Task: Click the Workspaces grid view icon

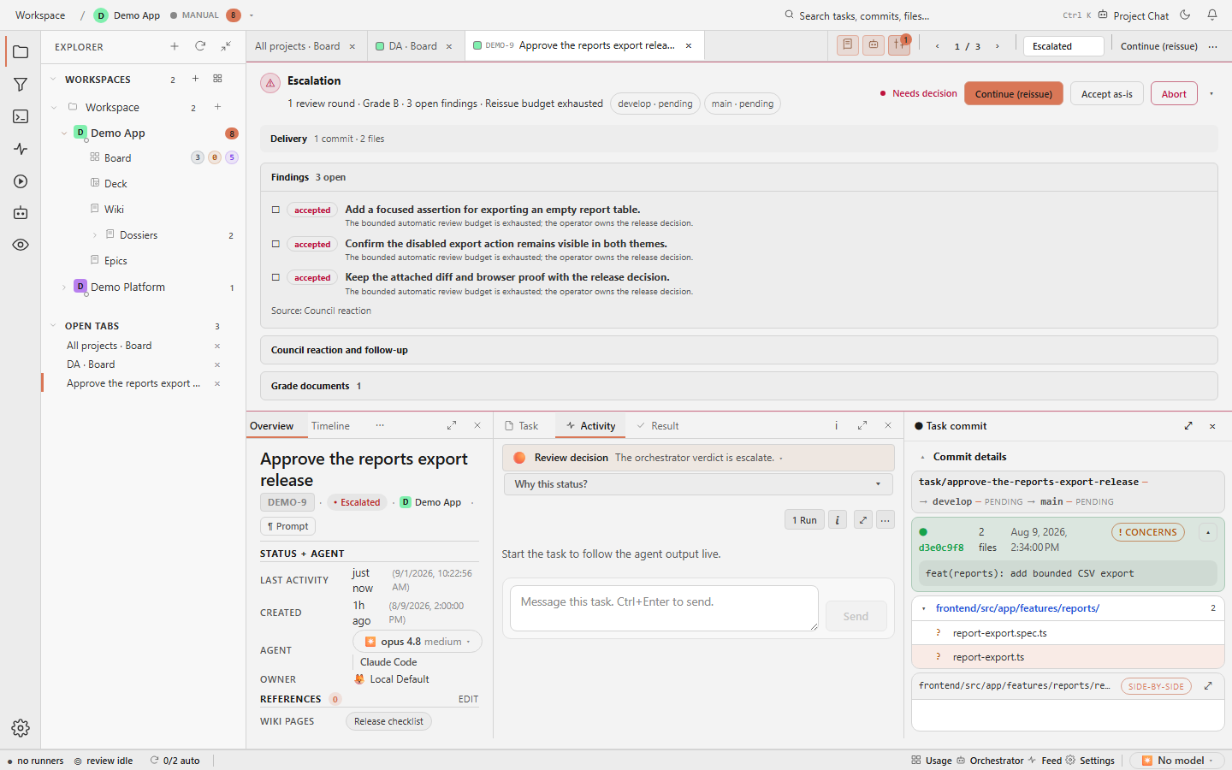Action: (217, 79)
